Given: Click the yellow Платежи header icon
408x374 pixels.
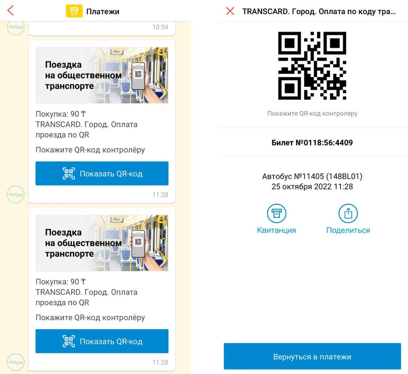Looking at the screenshot, I should click(74, 11).
